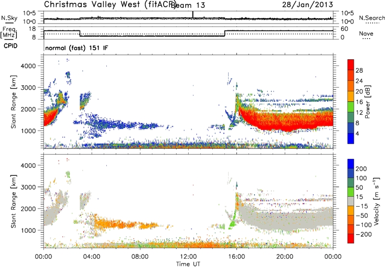This screenshot has width=385, height=267.
Task: Click the light green 12–16 dB colorbar segment
Action: point(351,107)
